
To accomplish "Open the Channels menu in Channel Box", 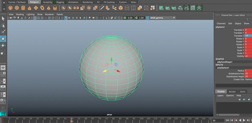I will tap(221, 23).
